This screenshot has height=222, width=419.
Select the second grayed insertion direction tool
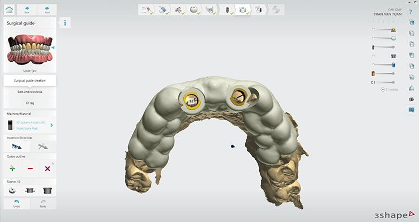(x=43, y=146)
